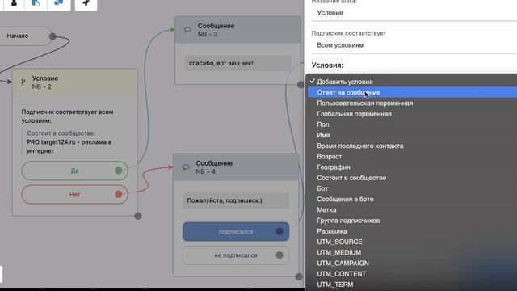Edit the step name field Условие
This screenshot has width=517, height=291.
tap(414, 13)
